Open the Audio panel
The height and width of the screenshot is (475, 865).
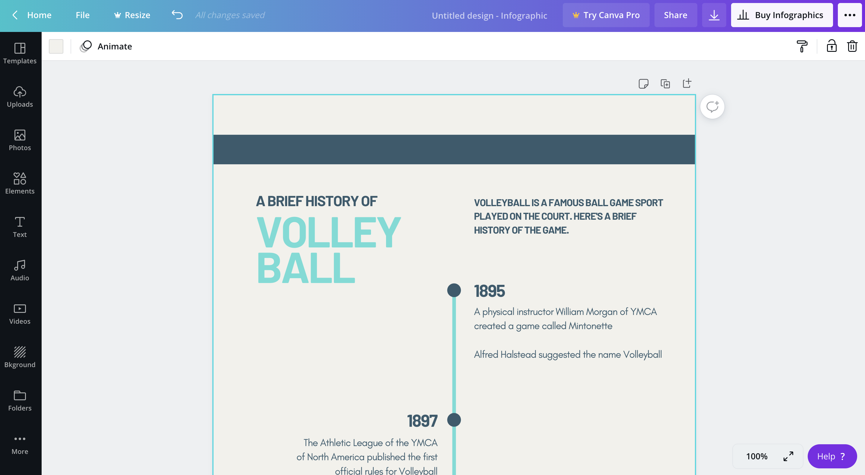pyautogui.click(x=19, y=270)
